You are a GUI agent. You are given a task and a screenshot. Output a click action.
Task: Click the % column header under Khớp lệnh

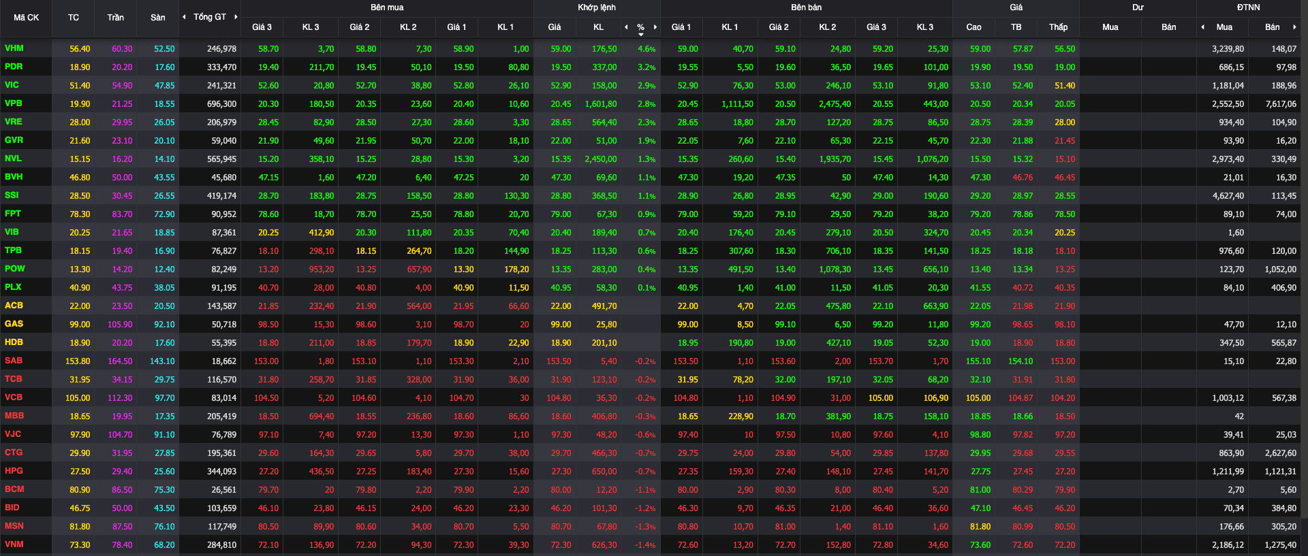click(640, 27)
